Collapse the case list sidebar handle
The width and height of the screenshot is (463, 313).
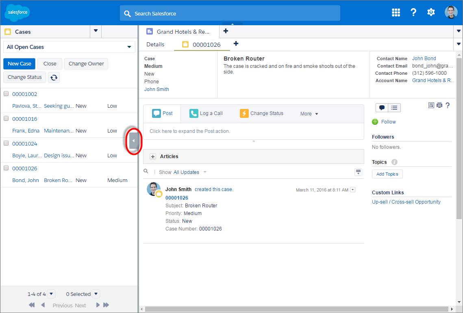coord(134,141)
